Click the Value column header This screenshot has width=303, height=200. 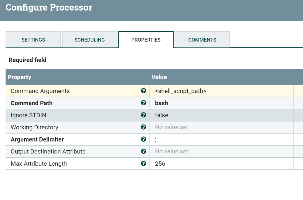[x=159, y=77]
